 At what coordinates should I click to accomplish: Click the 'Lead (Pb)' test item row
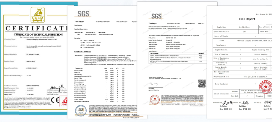(99, 72)
